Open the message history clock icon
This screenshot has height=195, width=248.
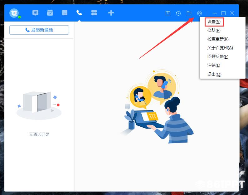178,13
